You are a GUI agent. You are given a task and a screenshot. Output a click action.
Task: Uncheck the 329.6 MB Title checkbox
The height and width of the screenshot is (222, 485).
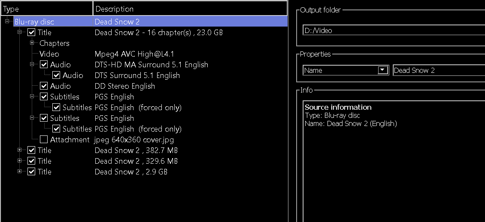[x=31, y=161]
